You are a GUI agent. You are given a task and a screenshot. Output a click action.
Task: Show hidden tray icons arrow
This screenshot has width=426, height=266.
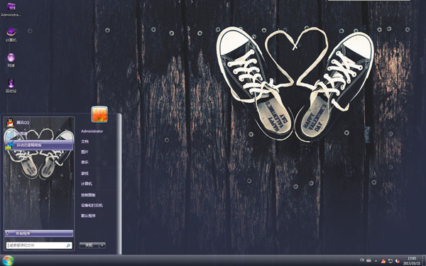coord(376,261)
